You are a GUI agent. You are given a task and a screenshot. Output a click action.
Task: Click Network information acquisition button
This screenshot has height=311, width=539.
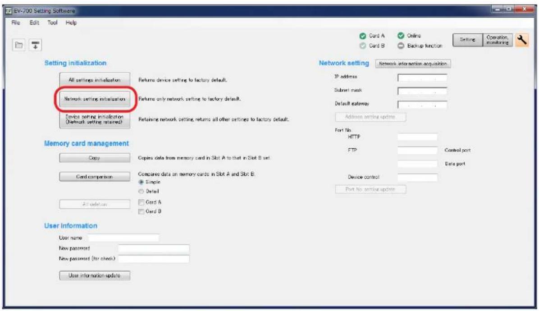[413, 64]
